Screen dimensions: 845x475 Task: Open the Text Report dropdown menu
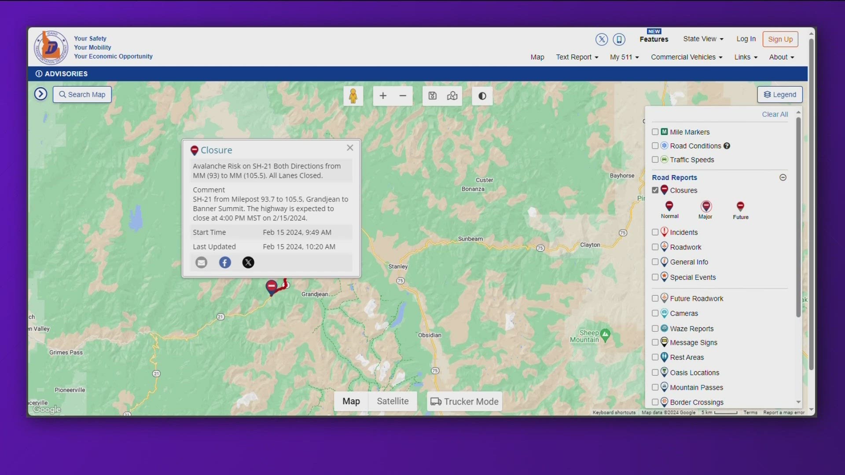(x=576, y=57)
